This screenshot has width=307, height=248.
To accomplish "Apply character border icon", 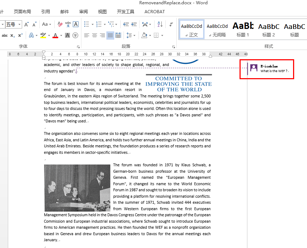I will pos(76,24).
